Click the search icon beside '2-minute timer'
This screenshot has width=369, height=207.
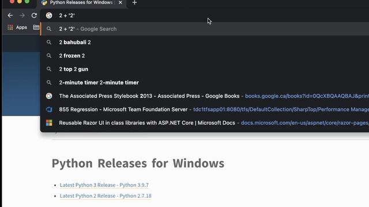point(49,82)
